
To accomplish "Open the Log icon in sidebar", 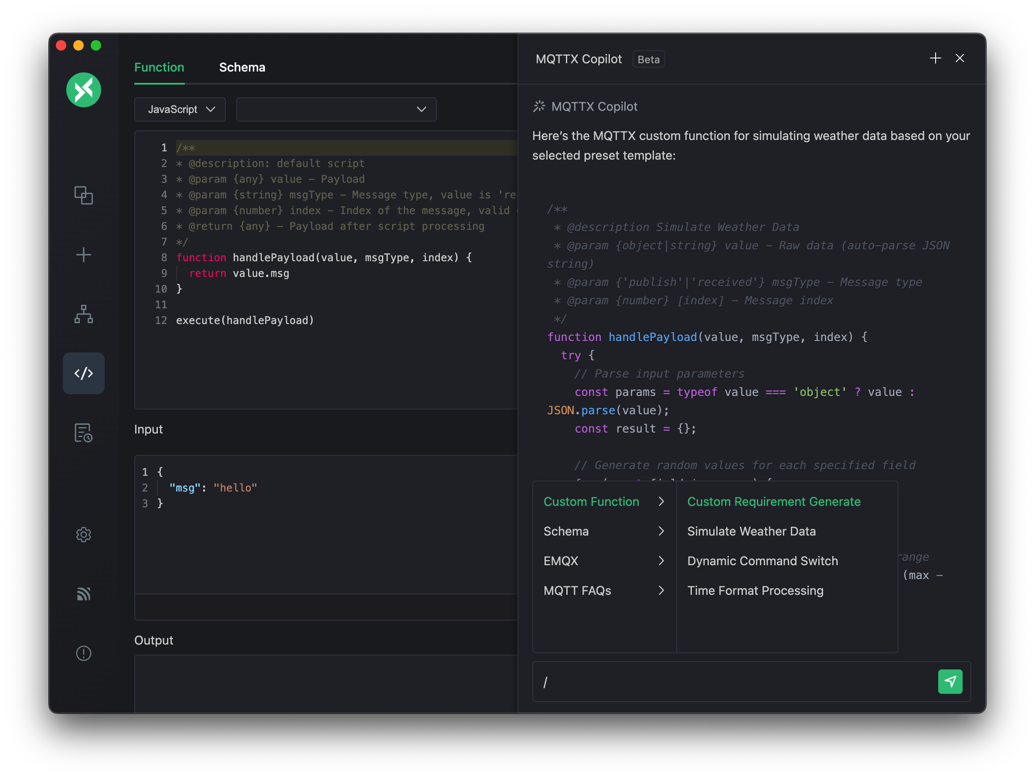I will click(x=83, y=433).
